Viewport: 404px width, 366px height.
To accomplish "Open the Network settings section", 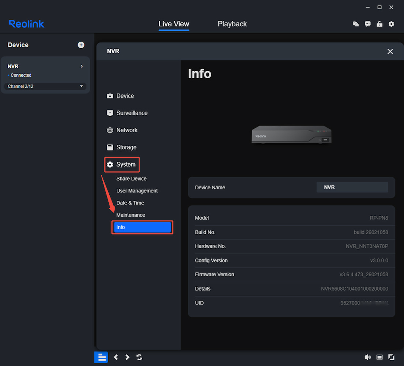I will (x=122, y=130).
